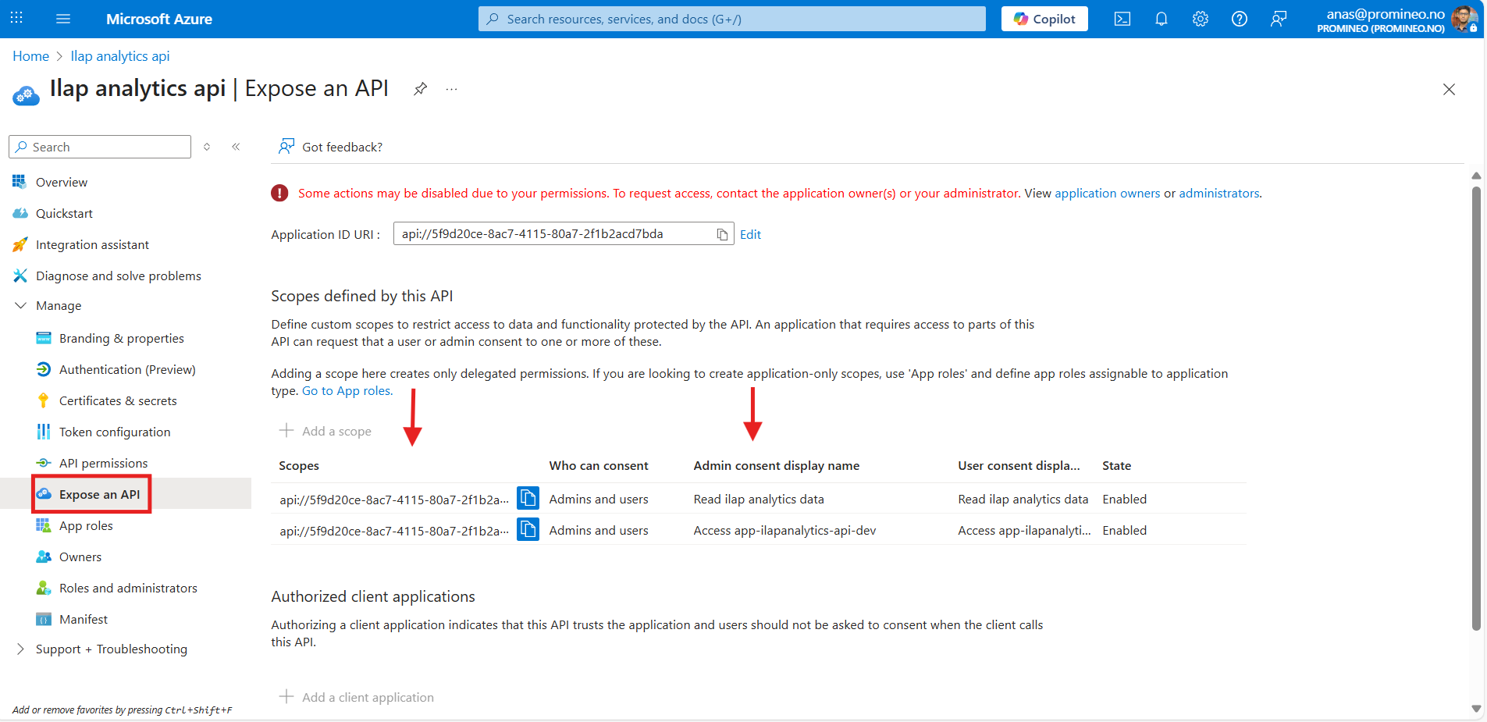Click the Owners people icon
1487x722 pixels.
point(44,557)
